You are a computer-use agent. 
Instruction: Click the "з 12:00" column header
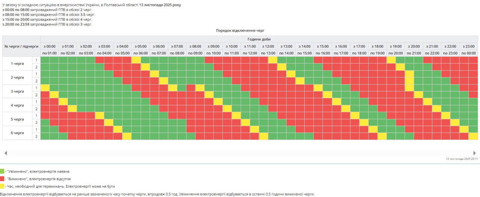268,46
